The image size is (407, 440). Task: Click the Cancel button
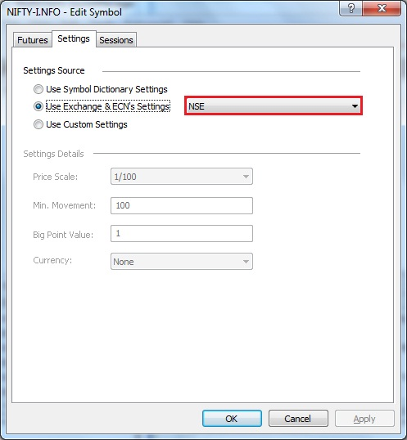(298, 419)
